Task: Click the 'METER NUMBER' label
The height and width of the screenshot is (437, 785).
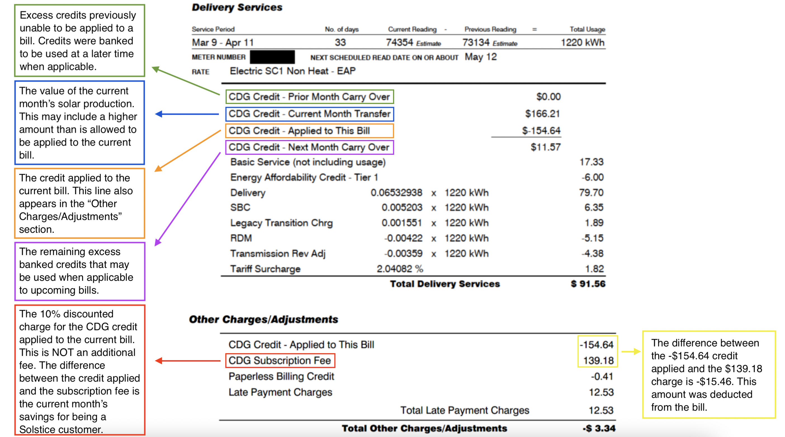Action: [219, 57]
